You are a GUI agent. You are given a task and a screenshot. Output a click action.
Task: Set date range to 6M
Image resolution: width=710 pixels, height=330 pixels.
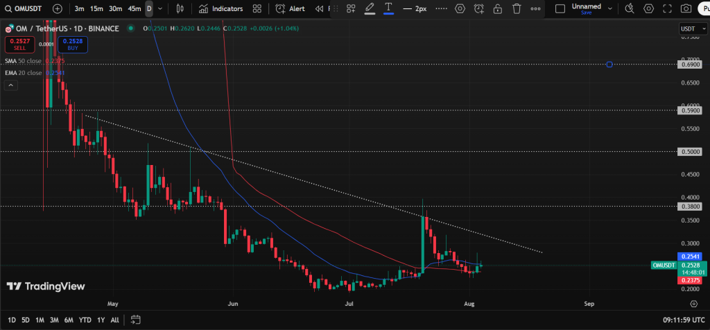(x=69, y=320)
